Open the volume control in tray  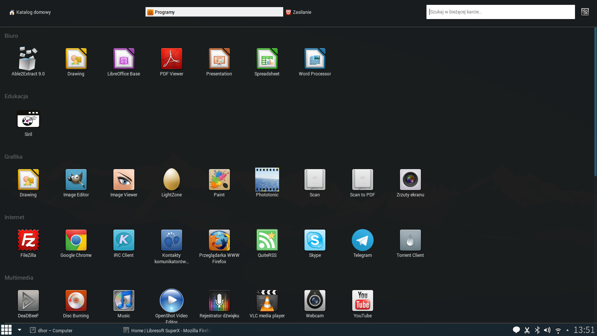[547, 330]
